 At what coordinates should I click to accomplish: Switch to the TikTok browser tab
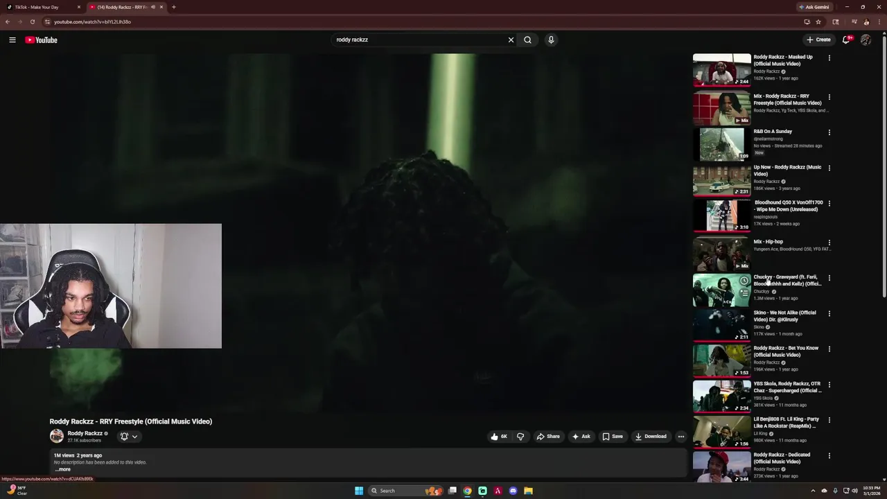click(x=42, y=7)
